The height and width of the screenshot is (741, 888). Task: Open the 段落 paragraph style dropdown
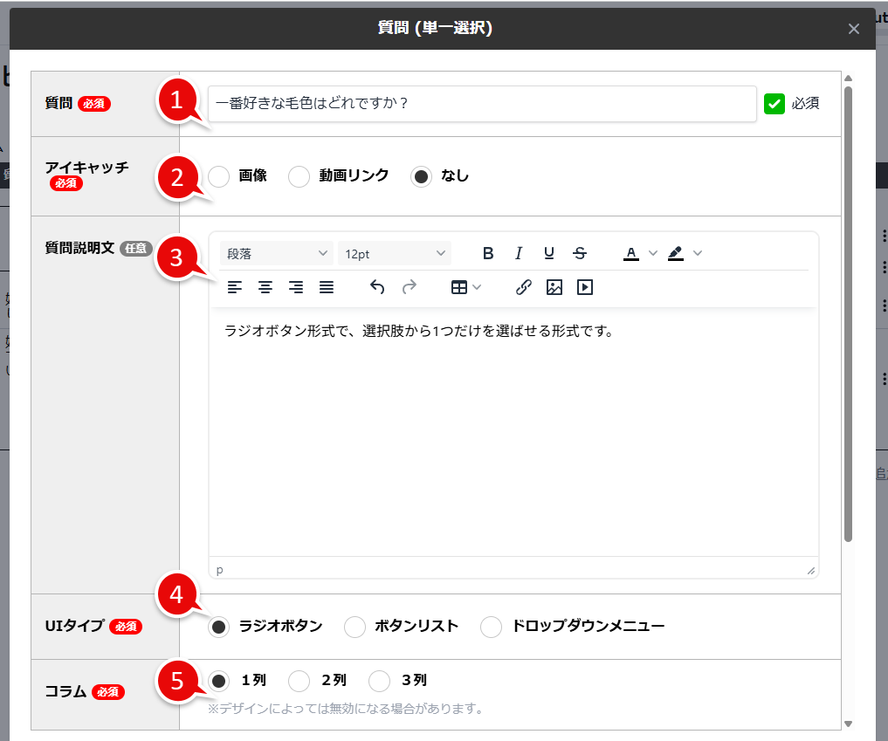tap(276, 252)
